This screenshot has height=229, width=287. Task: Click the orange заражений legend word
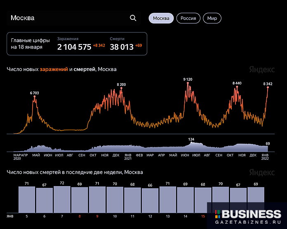point(54,70)
